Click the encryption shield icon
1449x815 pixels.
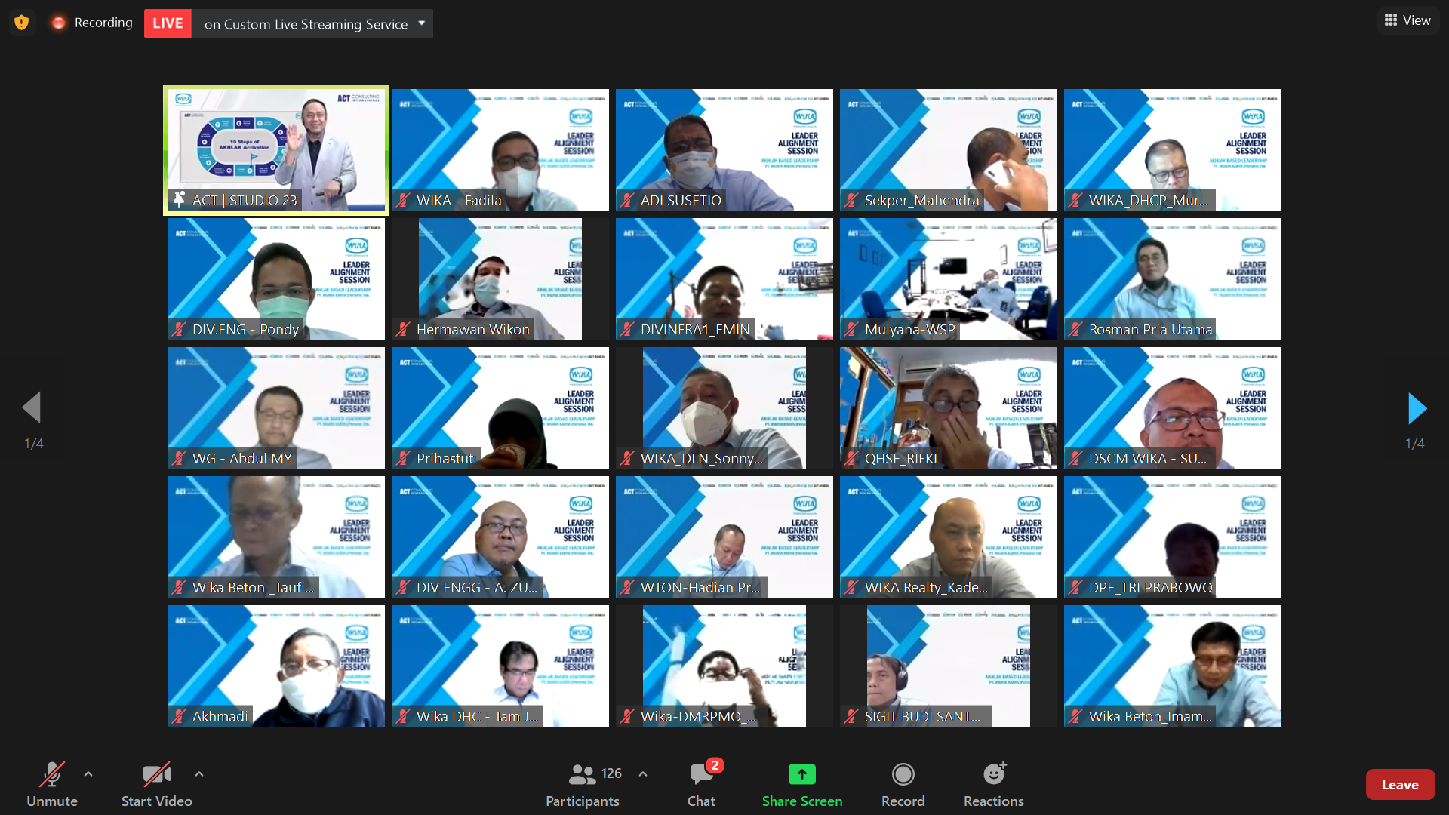click(x=22, y=23)
